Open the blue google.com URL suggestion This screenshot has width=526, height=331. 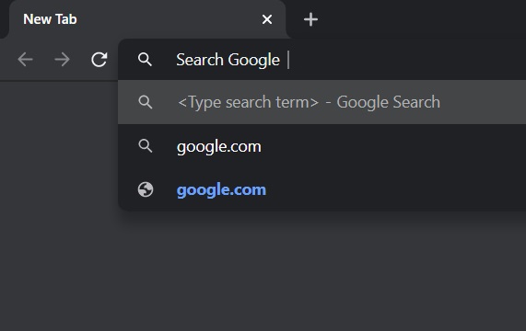pos(322,189)
